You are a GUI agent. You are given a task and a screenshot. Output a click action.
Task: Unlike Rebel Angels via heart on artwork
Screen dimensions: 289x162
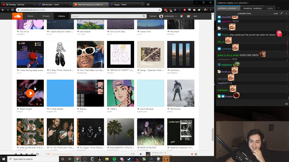click(x=37, y=104)
